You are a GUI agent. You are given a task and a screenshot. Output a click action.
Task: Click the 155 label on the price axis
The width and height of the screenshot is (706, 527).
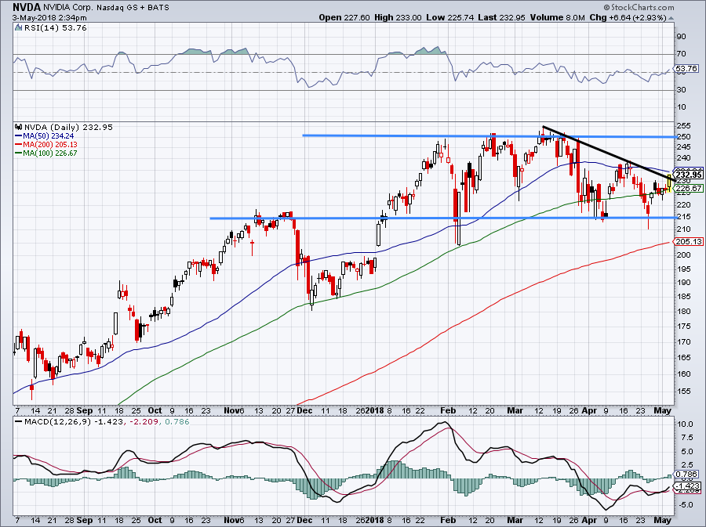click(683, 392)
